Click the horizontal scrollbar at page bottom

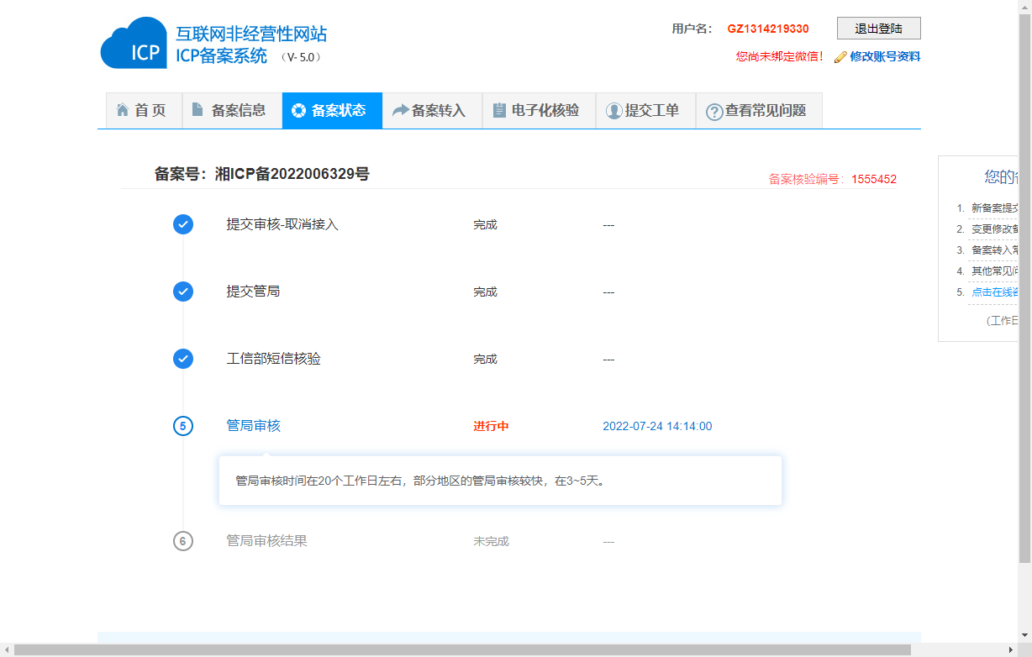pyautogui.click(x=462, y=650)
